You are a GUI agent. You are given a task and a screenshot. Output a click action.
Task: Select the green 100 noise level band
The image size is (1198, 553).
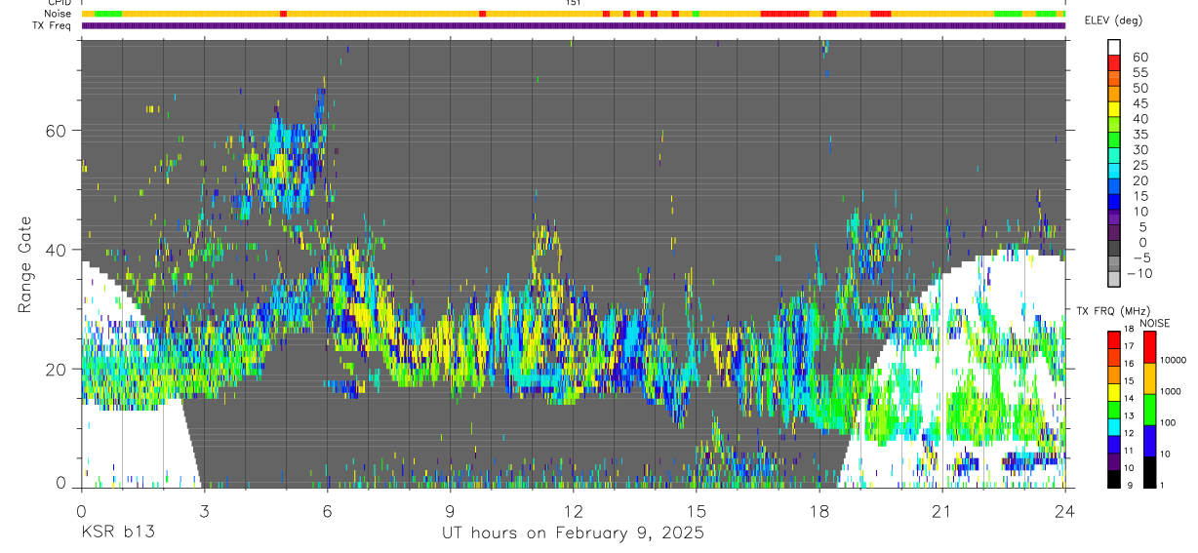pos(1150,410)
